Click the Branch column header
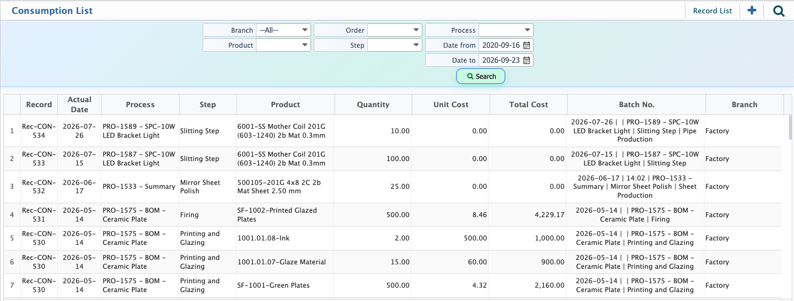794x301 pixels. (x=744, y=104)
